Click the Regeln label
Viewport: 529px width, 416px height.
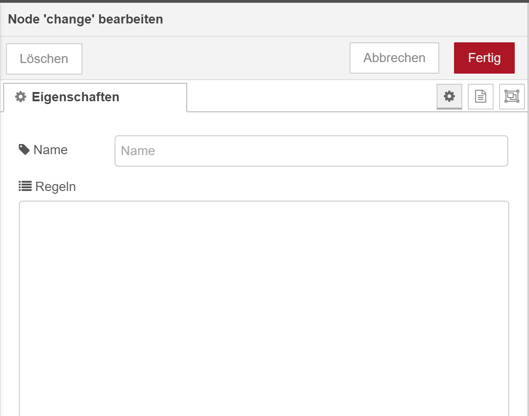coord(47,186)
